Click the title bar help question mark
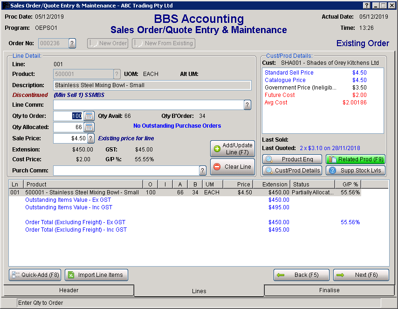The width and height of the screenshot is (398, 309). click(x=366, y=5)
